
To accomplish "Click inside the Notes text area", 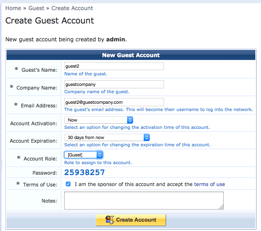I will click(144, 201).
